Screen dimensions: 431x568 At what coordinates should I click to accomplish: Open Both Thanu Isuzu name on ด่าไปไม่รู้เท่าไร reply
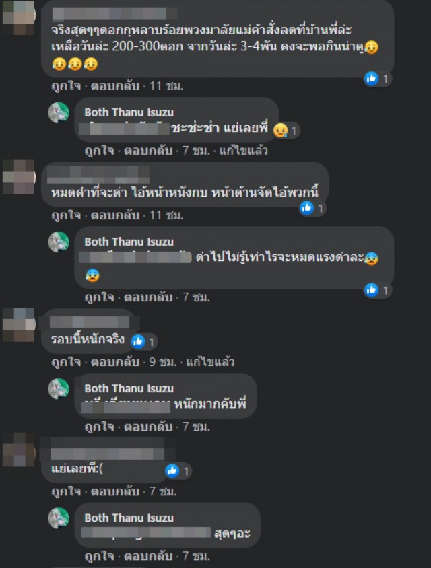(x=129, y=242)
